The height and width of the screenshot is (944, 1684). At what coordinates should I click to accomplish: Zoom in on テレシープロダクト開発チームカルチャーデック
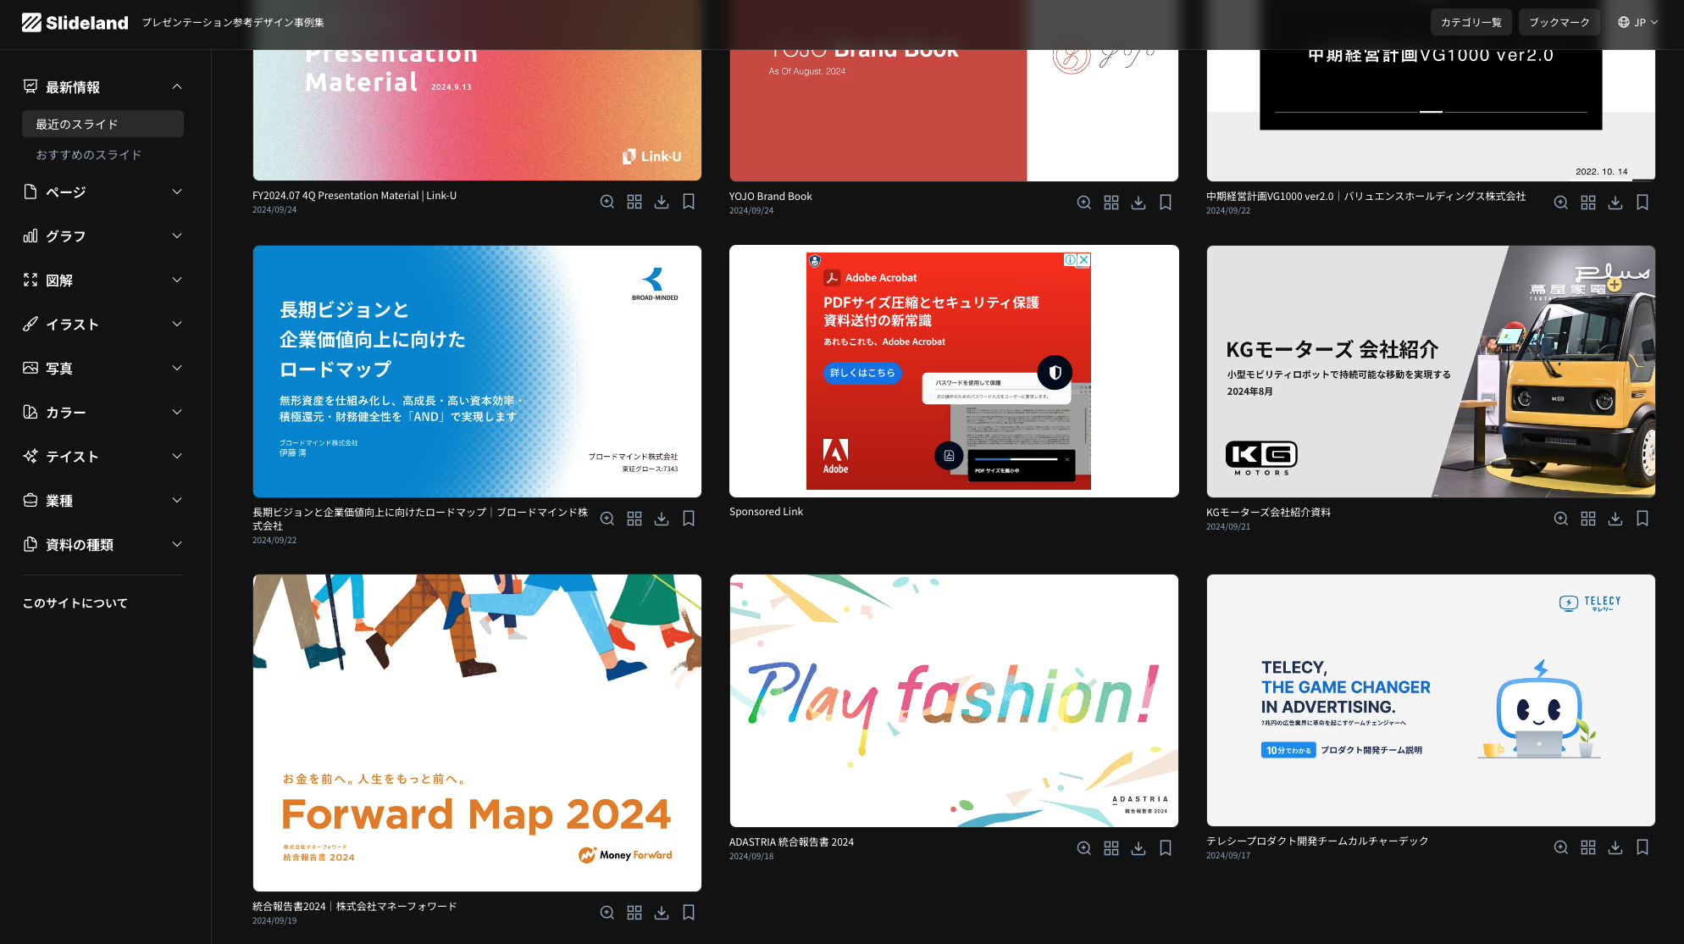(x=1560, y=847)
